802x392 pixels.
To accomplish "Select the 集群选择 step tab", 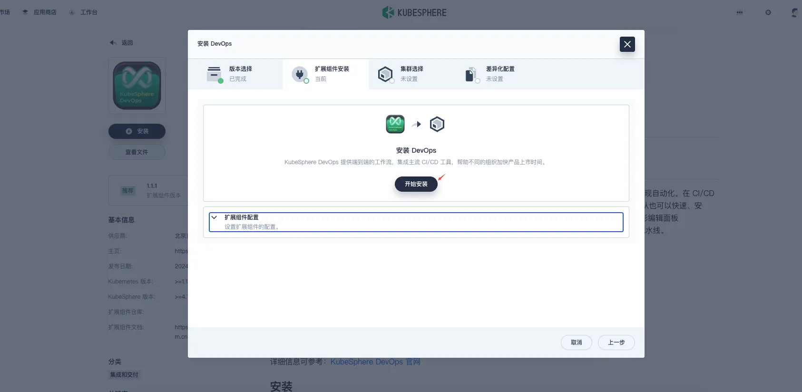I will [x=411, y=74].
